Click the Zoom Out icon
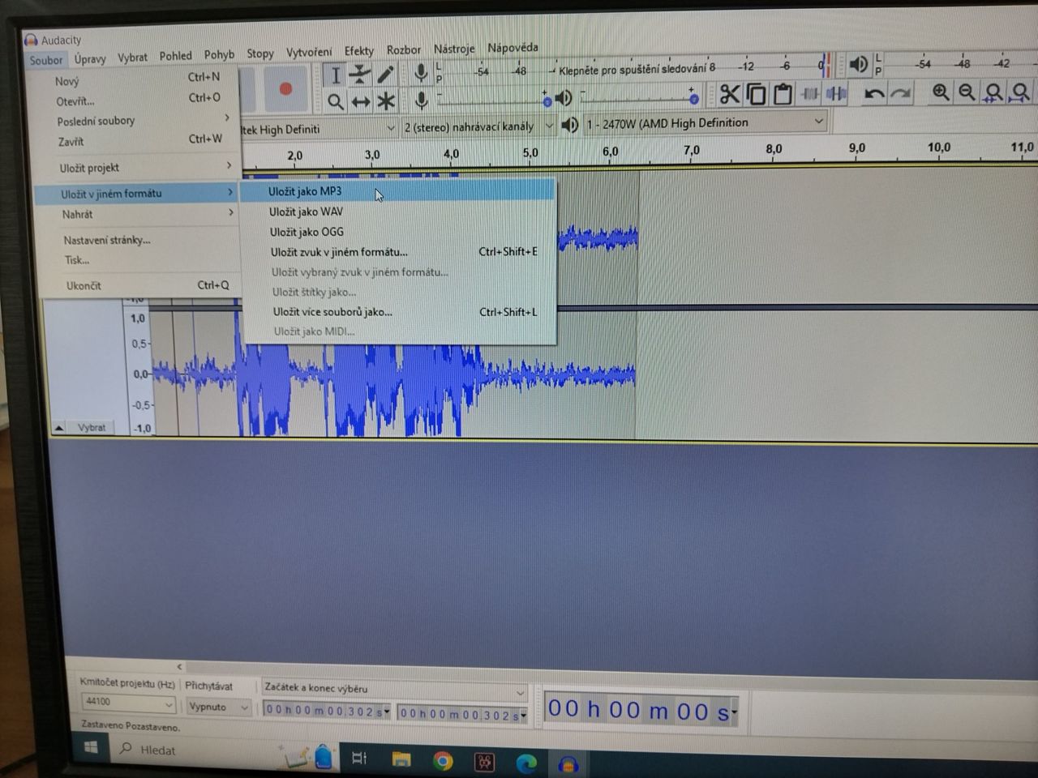Screen dimensions: 1038x778 point(966,92)
